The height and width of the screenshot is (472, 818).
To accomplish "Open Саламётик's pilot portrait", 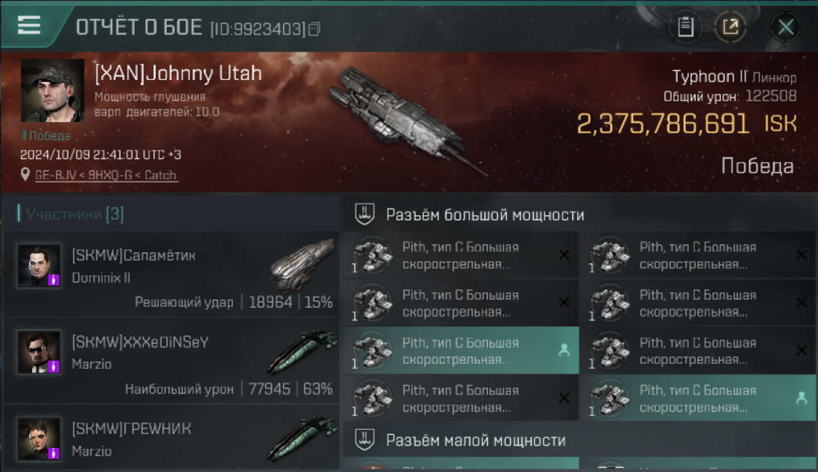I will click(39, 266).
